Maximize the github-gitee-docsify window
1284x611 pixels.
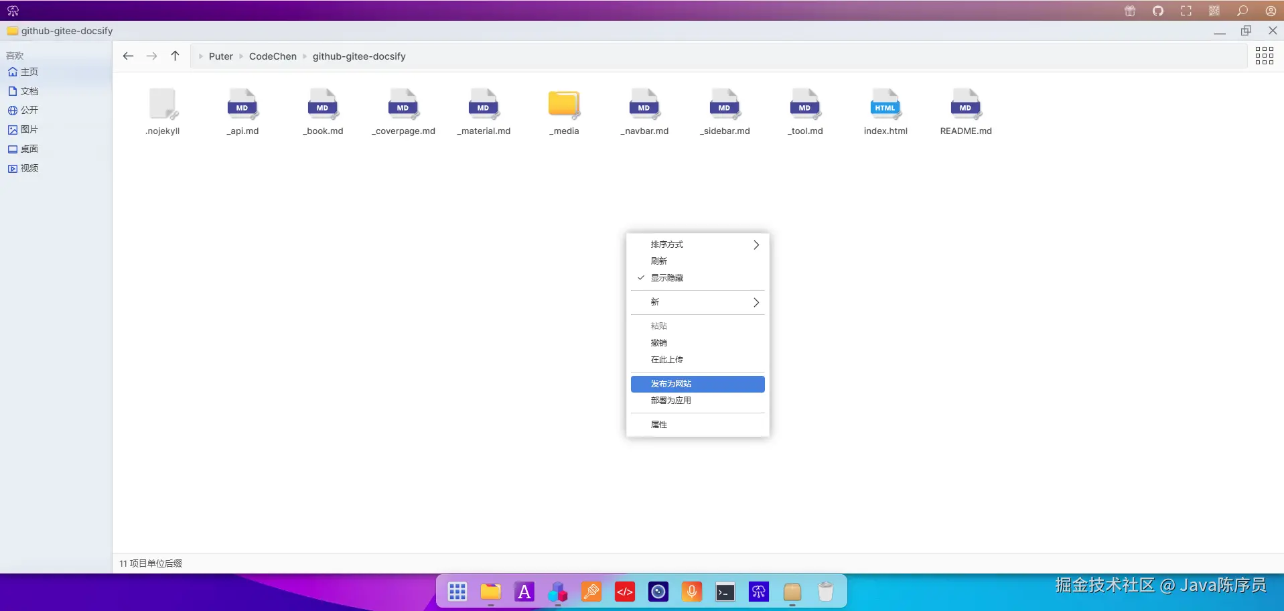click(x=1246, y=31)
